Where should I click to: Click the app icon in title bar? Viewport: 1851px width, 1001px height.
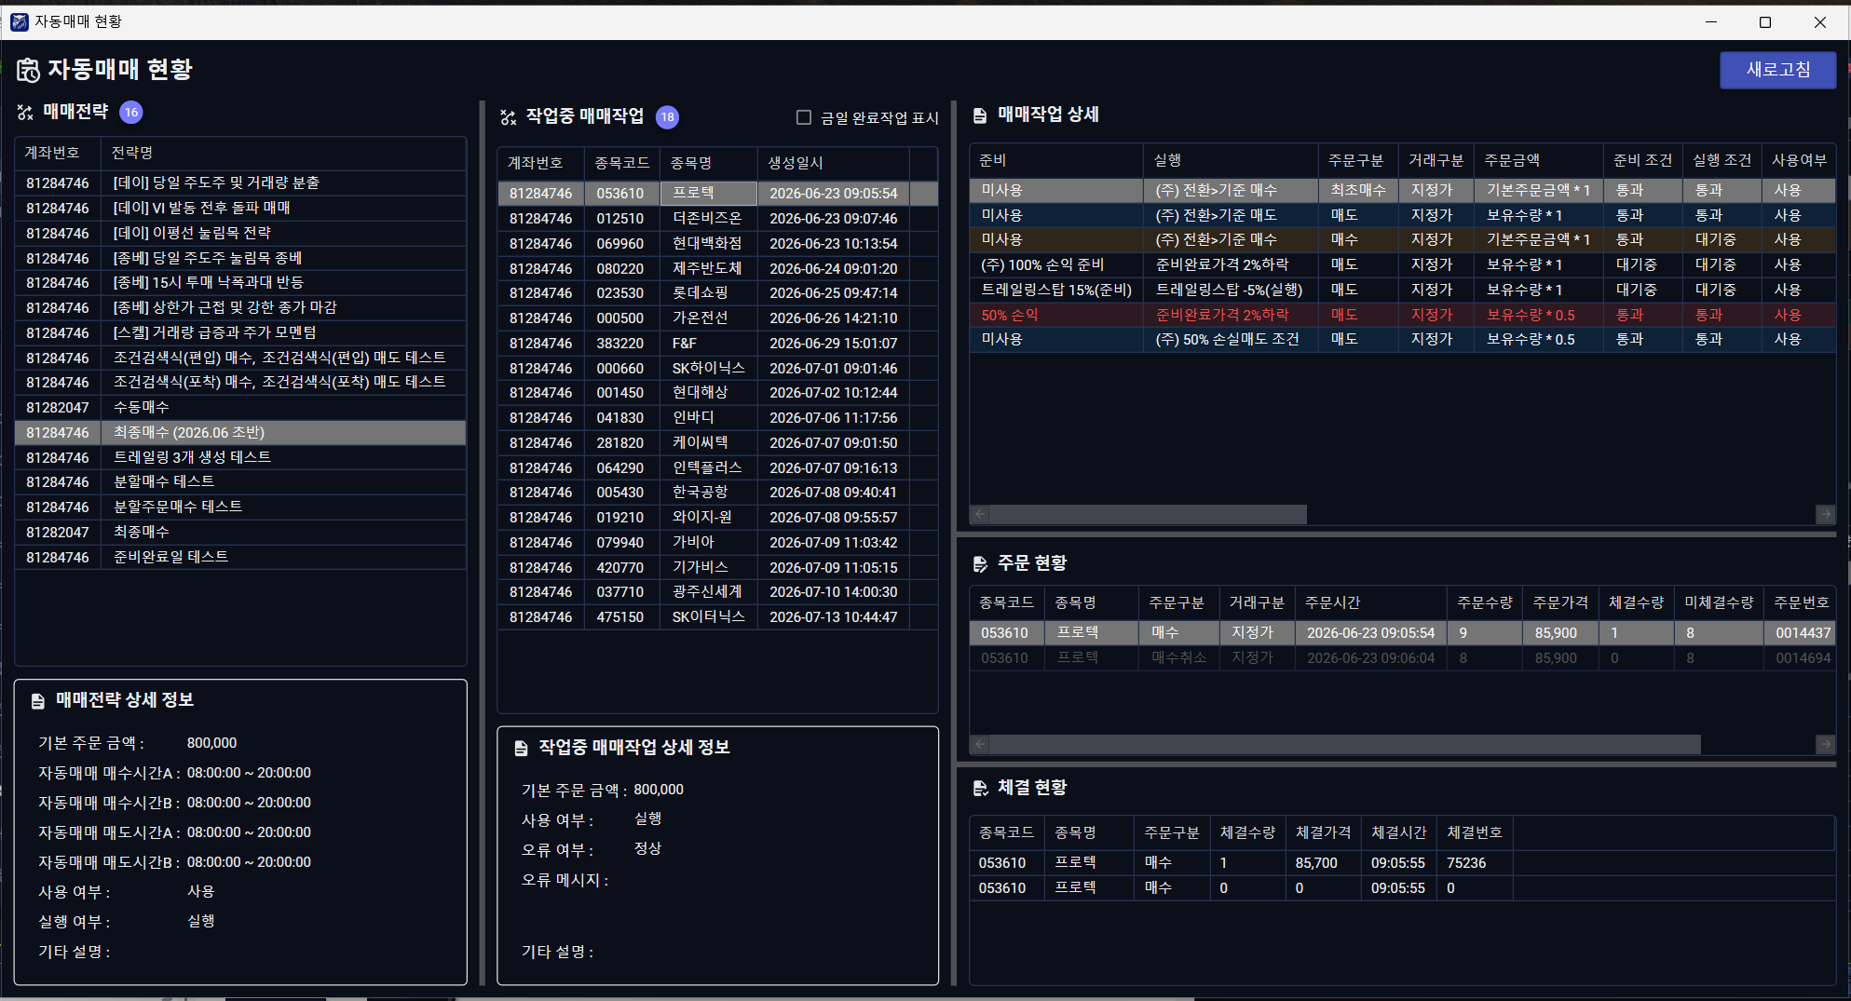pos(20,21)
